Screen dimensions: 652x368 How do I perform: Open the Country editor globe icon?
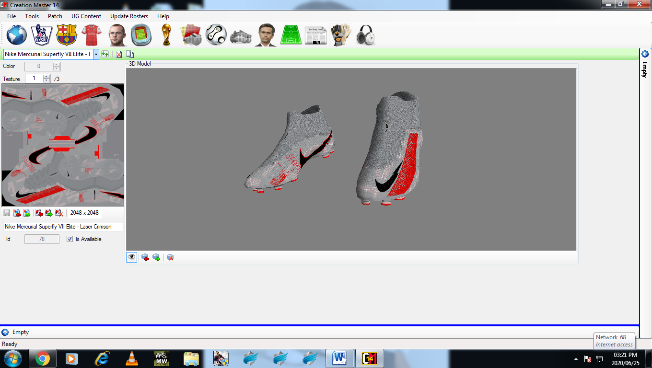tap(17, 35)
